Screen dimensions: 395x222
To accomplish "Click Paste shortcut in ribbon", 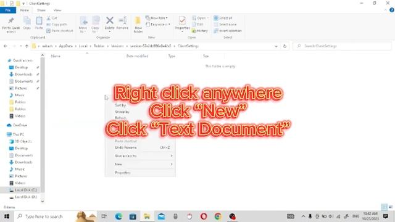I will coord(60,31).
